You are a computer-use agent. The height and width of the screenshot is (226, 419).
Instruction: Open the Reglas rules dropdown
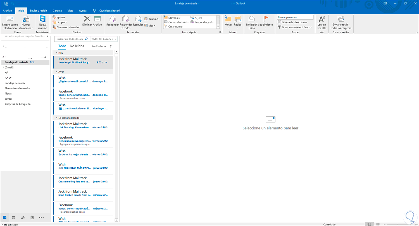238,23
